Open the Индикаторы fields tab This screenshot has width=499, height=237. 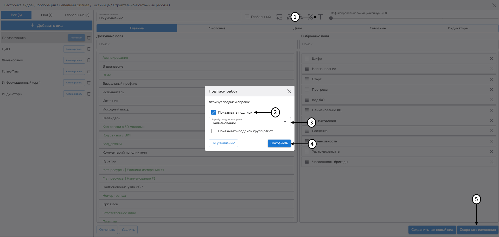coord(458,28)
